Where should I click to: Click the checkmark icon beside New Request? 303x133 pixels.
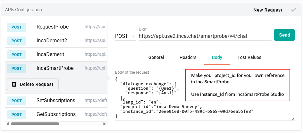tap(293, 10)
